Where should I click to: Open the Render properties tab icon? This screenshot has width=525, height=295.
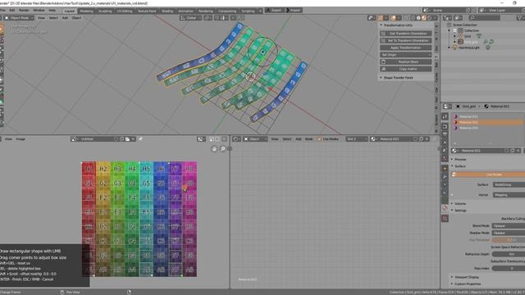click(x=445, y=126)
